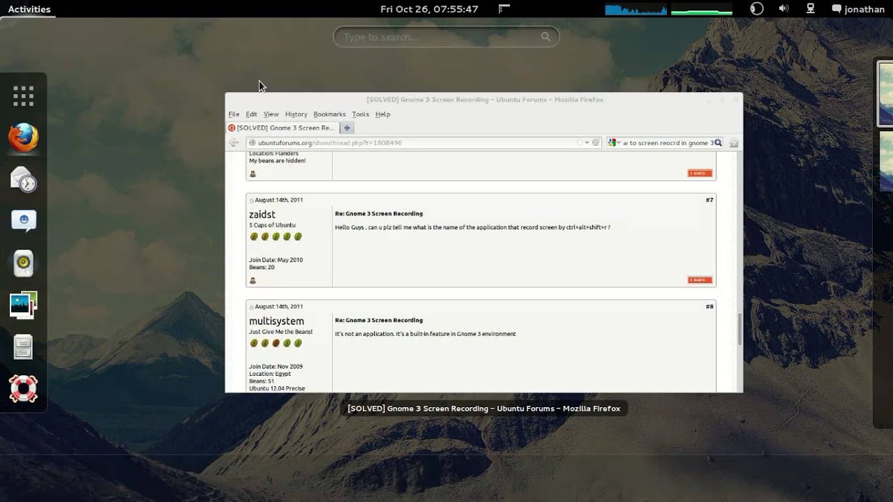Open the View menu in Firefox
Screen dimensions: 893x502
pyautogui.click(x=271, y=114)
